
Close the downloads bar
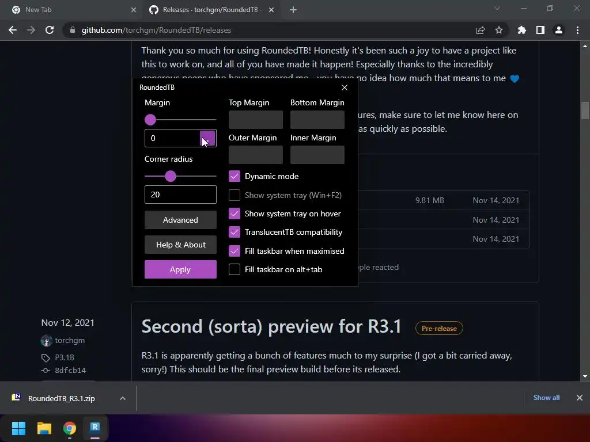580,398
